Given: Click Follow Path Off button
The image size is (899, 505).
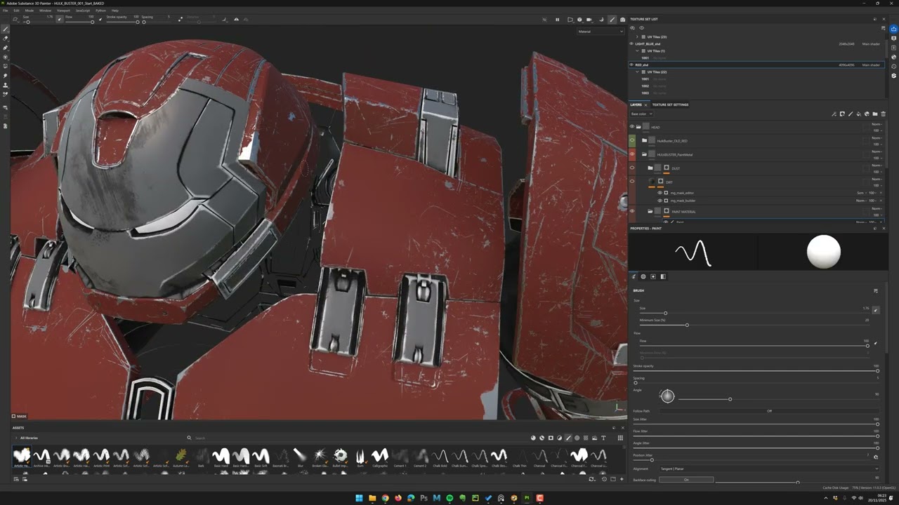Looking at the screenshot, I should point(769,411).
